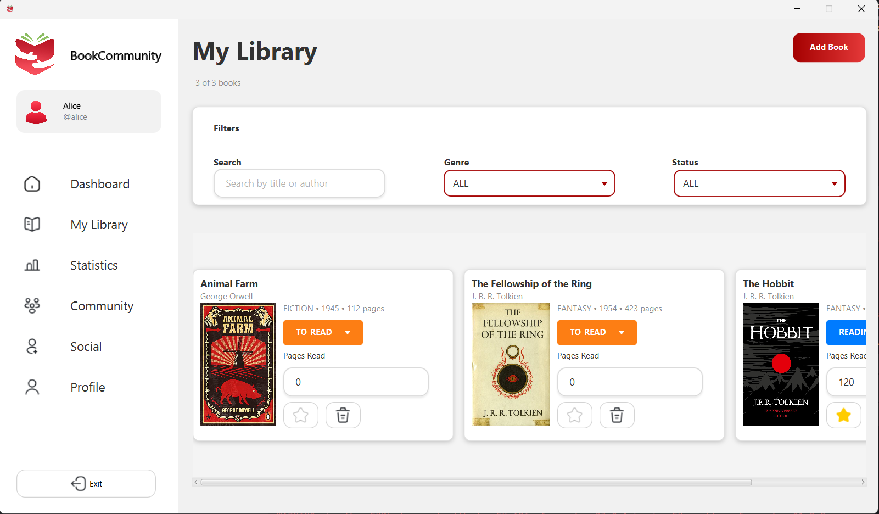Open the Genre filter dropdown
The image size is (879, 514).
click(529, 183)
